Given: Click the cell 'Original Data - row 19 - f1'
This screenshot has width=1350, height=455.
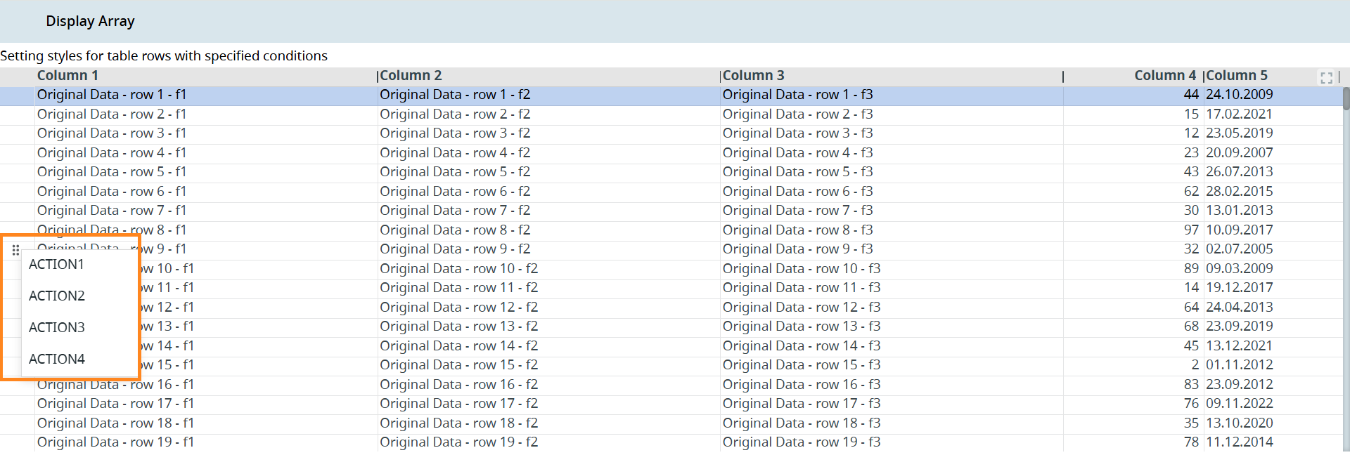Looking at the screenshot, I should point(115,442).
